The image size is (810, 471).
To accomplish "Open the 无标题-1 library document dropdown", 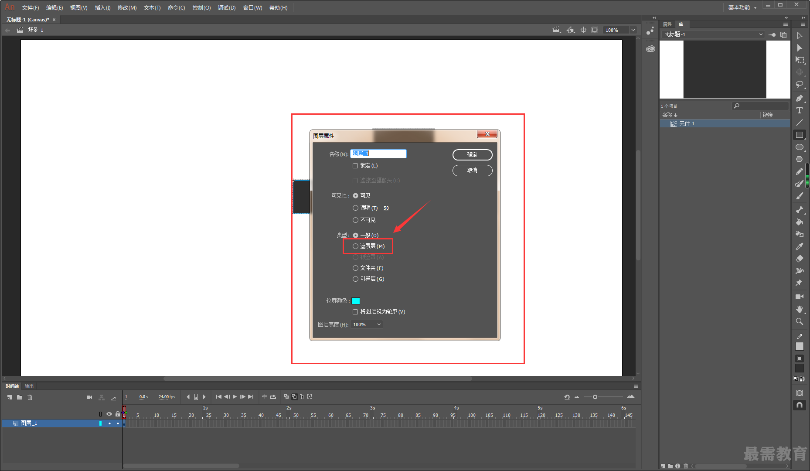I will click(713, 34).
